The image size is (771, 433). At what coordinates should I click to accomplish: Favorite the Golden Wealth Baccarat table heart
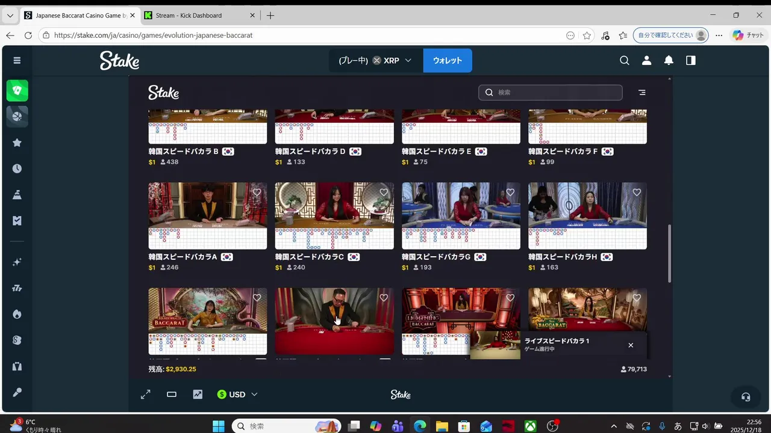coord(257,298)
